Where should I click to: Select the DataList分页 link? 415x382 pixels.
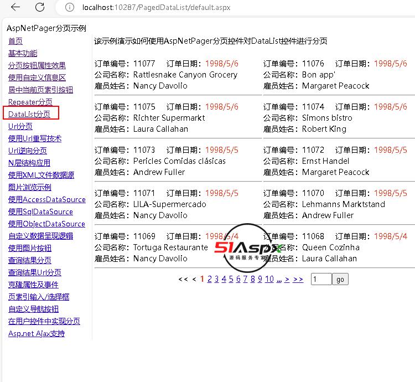29,114
